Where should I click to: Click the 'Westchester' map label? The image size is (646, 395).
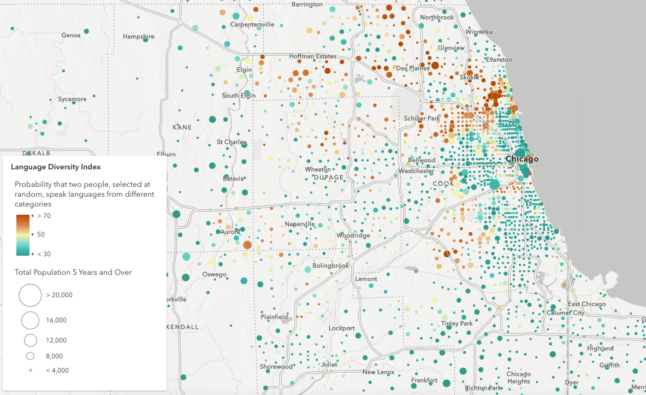point(416,170)
